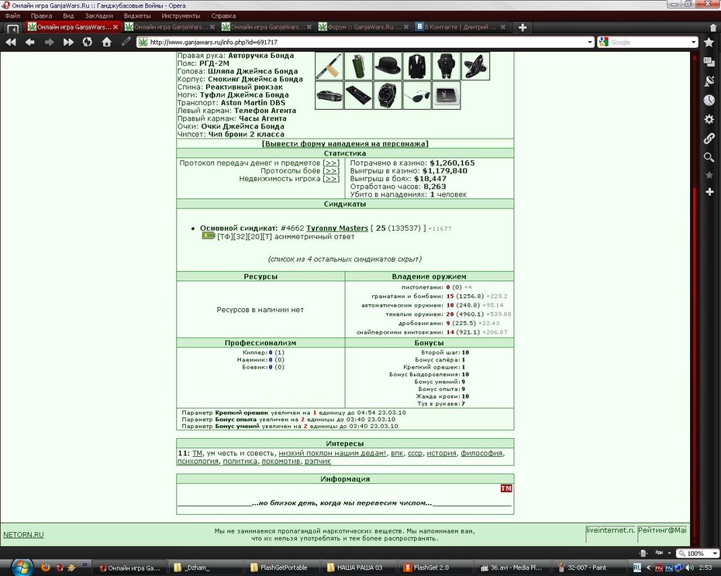Click the Aston Martin car item image
This screenshot has height=576, width=721.
click(329, 95)
